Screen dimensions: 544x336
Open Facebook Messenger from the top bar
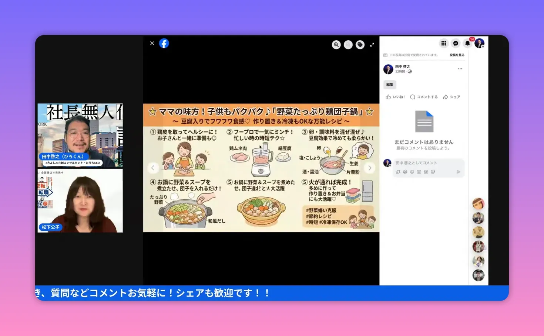point(455,43)
